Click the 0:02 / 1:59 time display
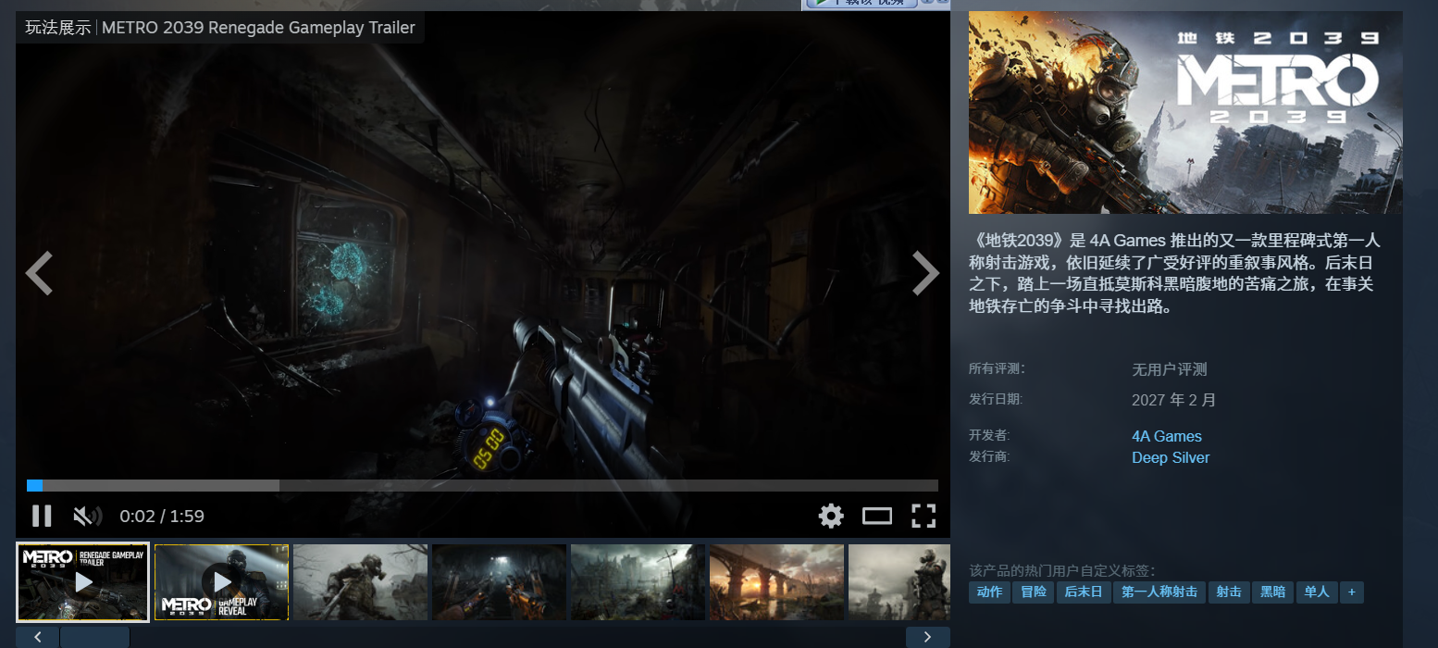The image size is (1438, 648). [x=162, y=517]
